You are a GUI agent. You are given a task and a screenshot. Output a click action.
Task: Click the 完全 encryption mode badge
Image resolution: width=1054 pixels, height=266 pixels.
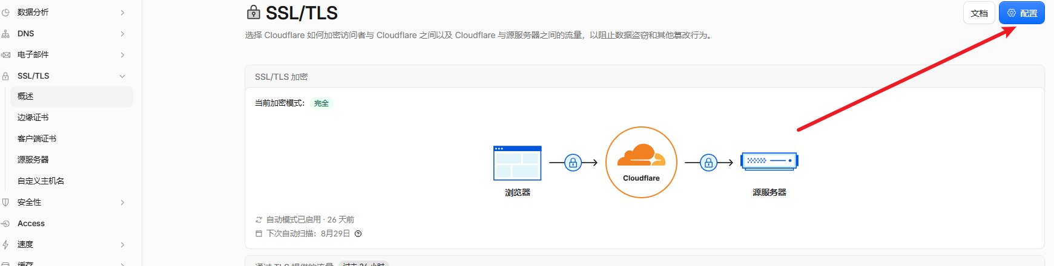(321, 103)
